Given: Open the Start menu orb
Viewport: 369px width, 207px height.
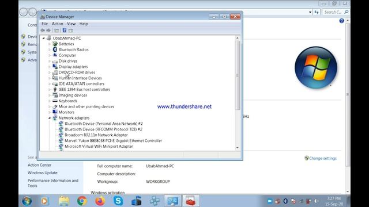Looking at the screenshot, I should 27,201.
